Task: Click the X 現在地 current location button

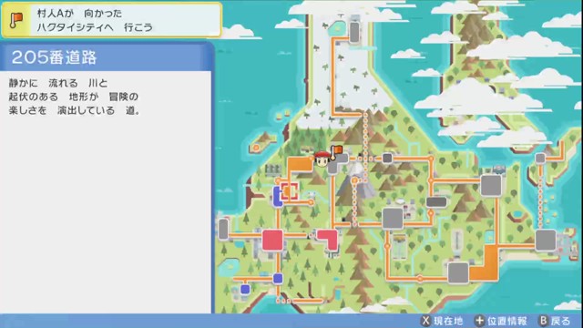Action: [443, 321]
